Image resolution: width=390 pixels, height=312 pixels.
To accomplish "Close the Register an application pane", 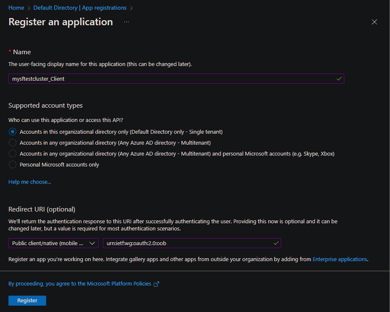I will [374, 22].
